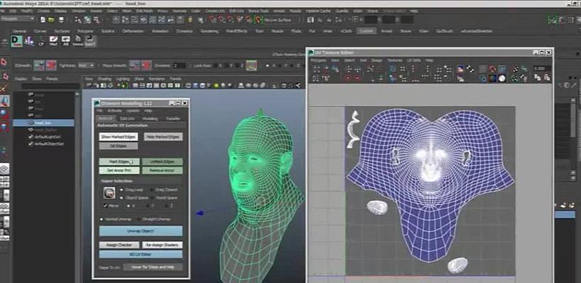
Task: Click the RGB channels icon in UV Texture Editor
Action: 492,79
